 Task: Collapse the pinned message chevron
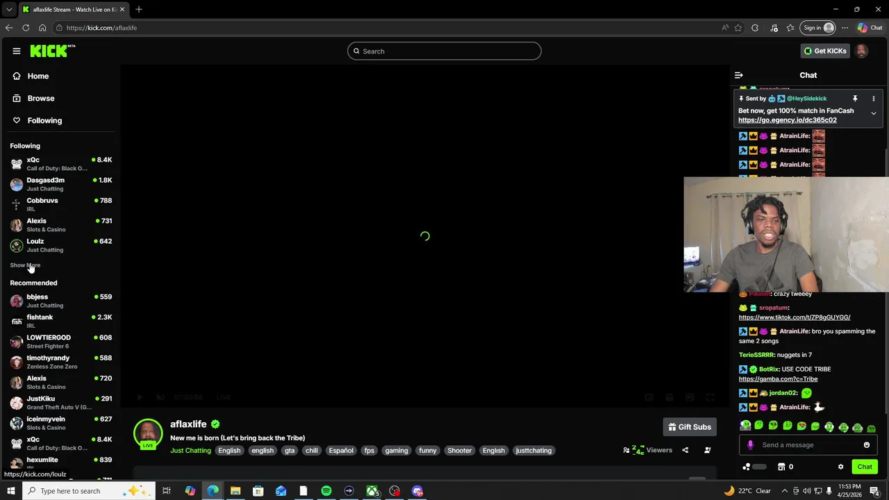873,113
